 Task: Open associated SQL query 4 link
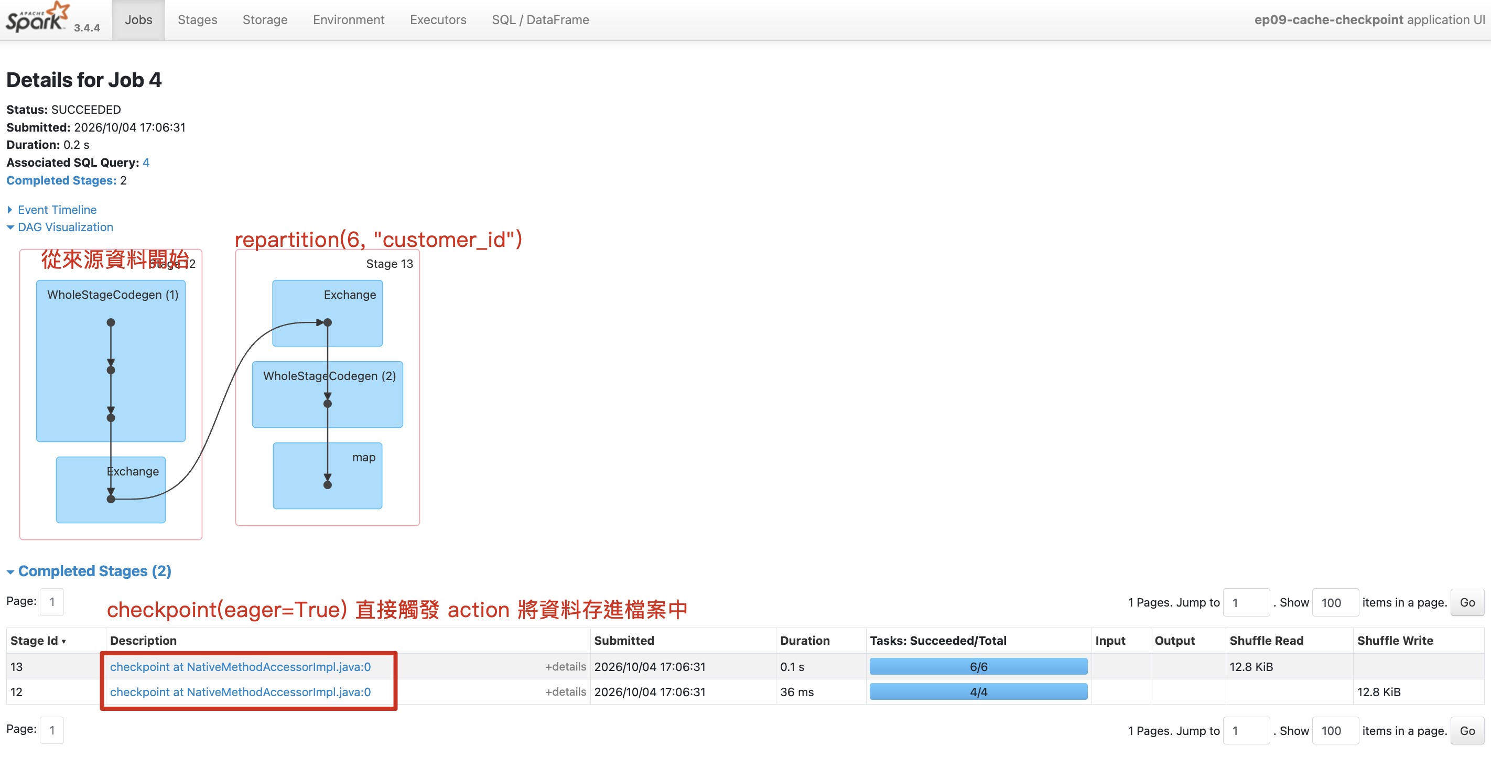146,163
